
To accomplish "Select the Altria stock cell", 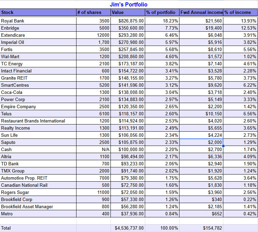I will (x=38, y=156).
